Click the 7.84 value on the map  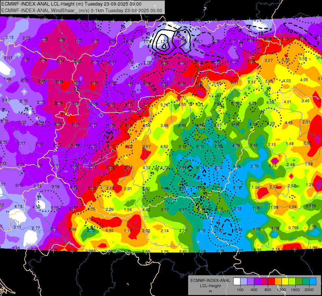[217, 104]
